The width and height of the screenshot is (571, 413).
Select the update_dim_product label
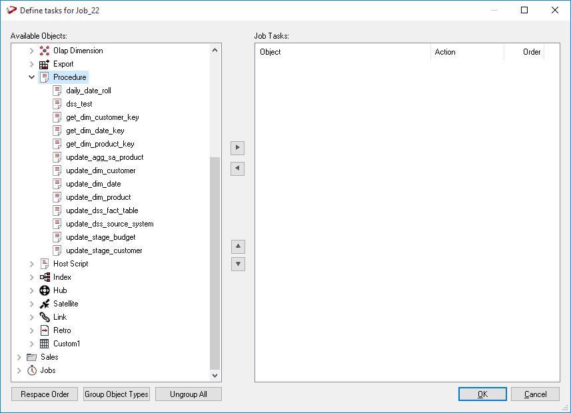[x=99, y=197]
